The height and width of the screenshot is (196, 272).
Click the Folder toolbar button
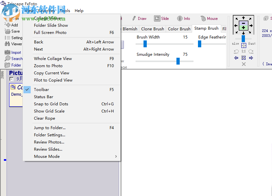(13, 65)
